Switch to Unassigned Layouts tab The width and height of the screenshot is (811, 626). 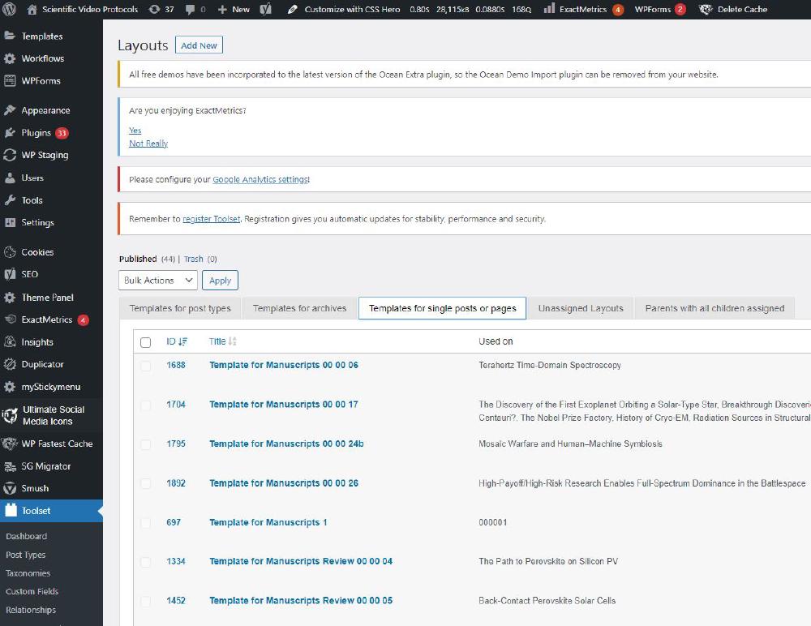click(581, 308)
